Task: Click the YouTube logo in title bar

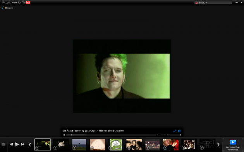Action: [x=26, y=2]
